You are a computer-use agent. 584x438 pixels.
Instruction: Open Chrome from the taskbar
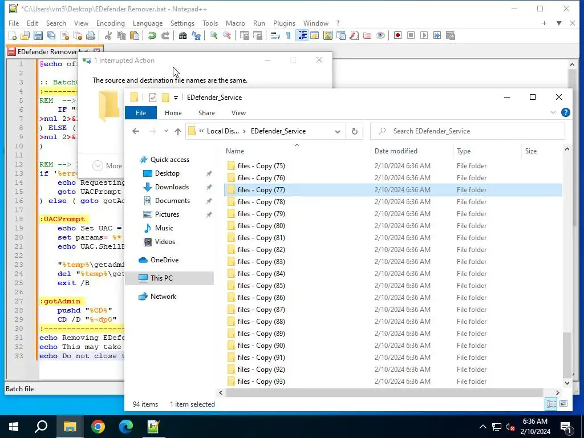pos(98,427)
